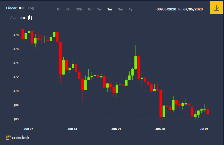Select the 6h time range
The width and height of the screenshot is (224, 145).
[68, 9]
